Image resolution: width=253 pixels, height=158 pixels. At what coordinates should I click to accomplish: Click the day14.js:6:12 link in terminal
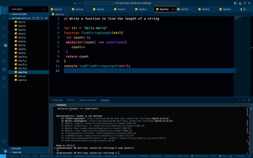click(160, 118)
